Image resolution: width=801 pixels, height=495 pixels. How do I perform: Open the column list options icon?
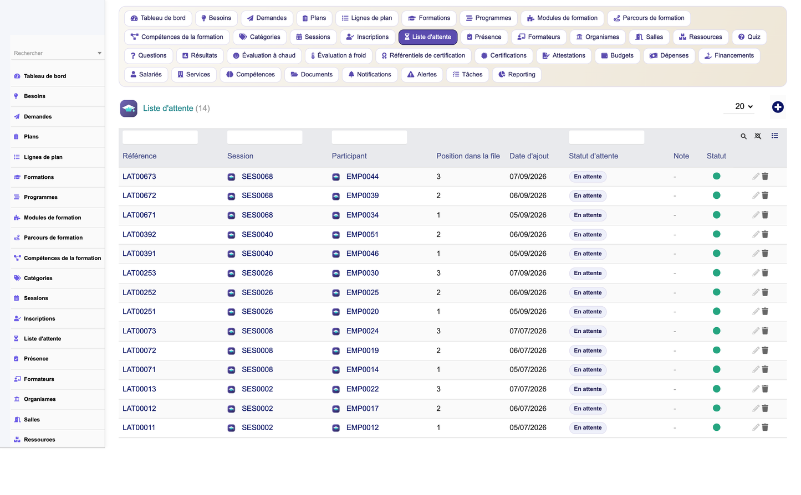tap(774, 136)
